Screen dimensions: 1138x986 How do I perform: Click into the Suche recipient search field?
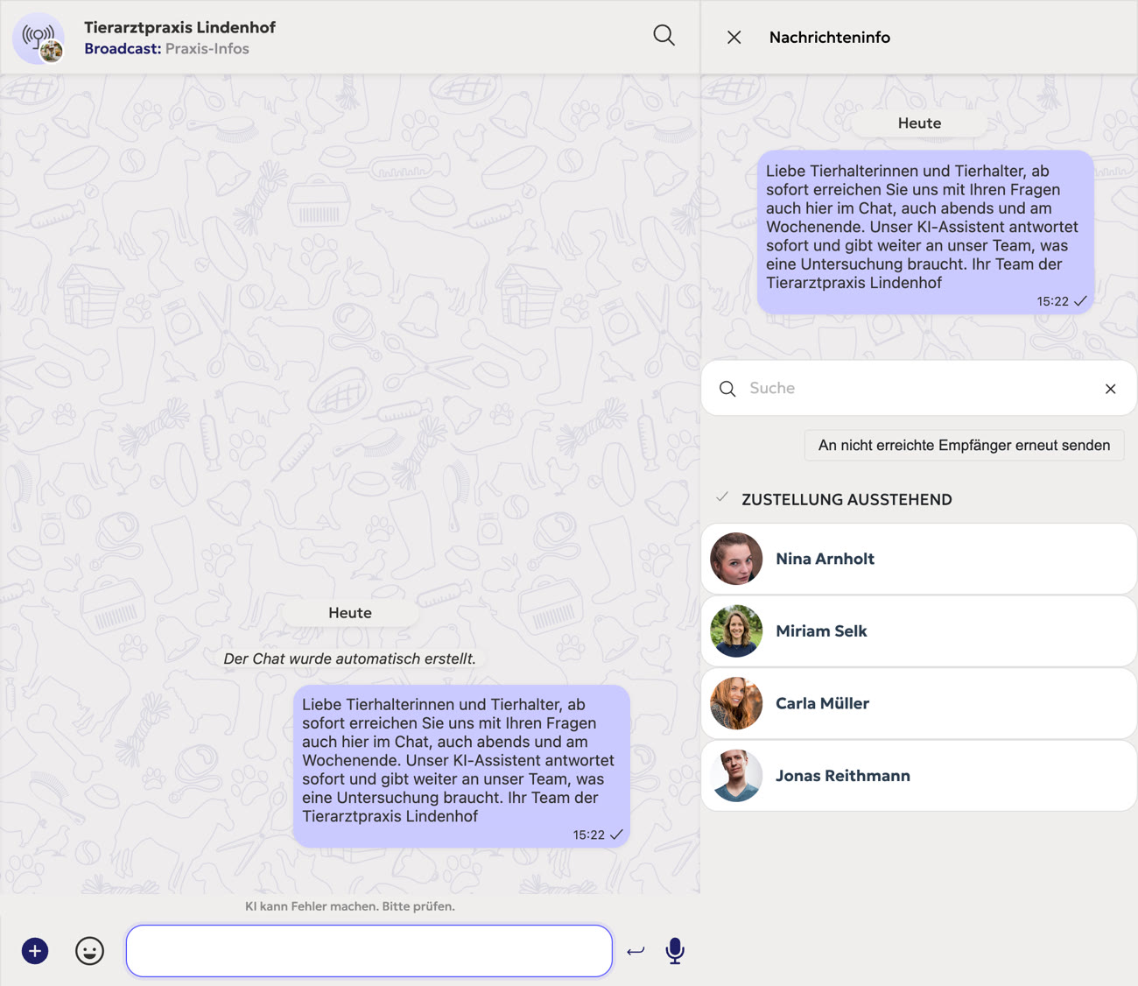[919, 388]
